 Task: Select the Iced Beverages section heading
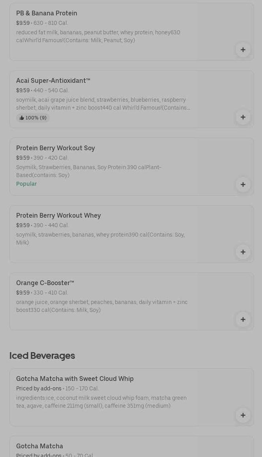(42, 356)
